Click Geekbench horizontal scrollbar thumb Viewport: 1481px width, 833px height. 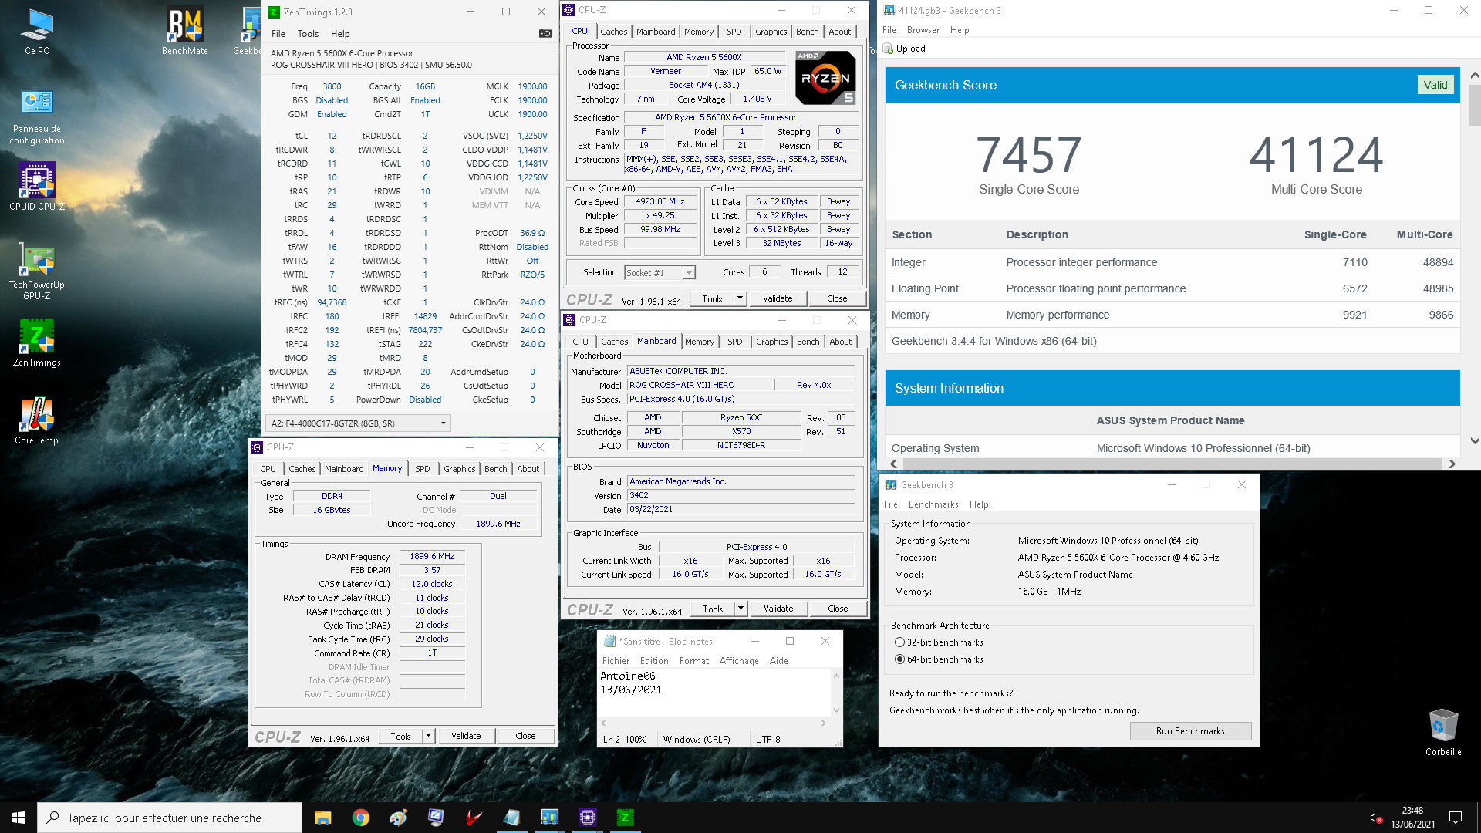point(1172,464)
